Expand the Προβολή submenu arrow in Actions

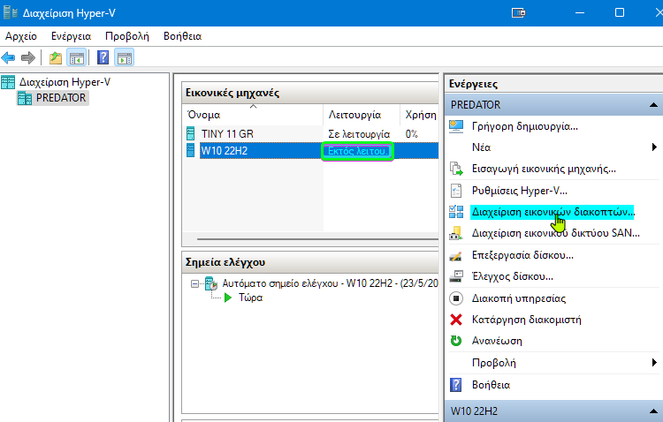[x=654, y=363]
